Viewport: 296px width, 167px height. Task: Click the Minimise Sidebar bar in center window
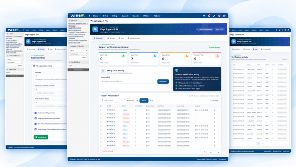78,70
